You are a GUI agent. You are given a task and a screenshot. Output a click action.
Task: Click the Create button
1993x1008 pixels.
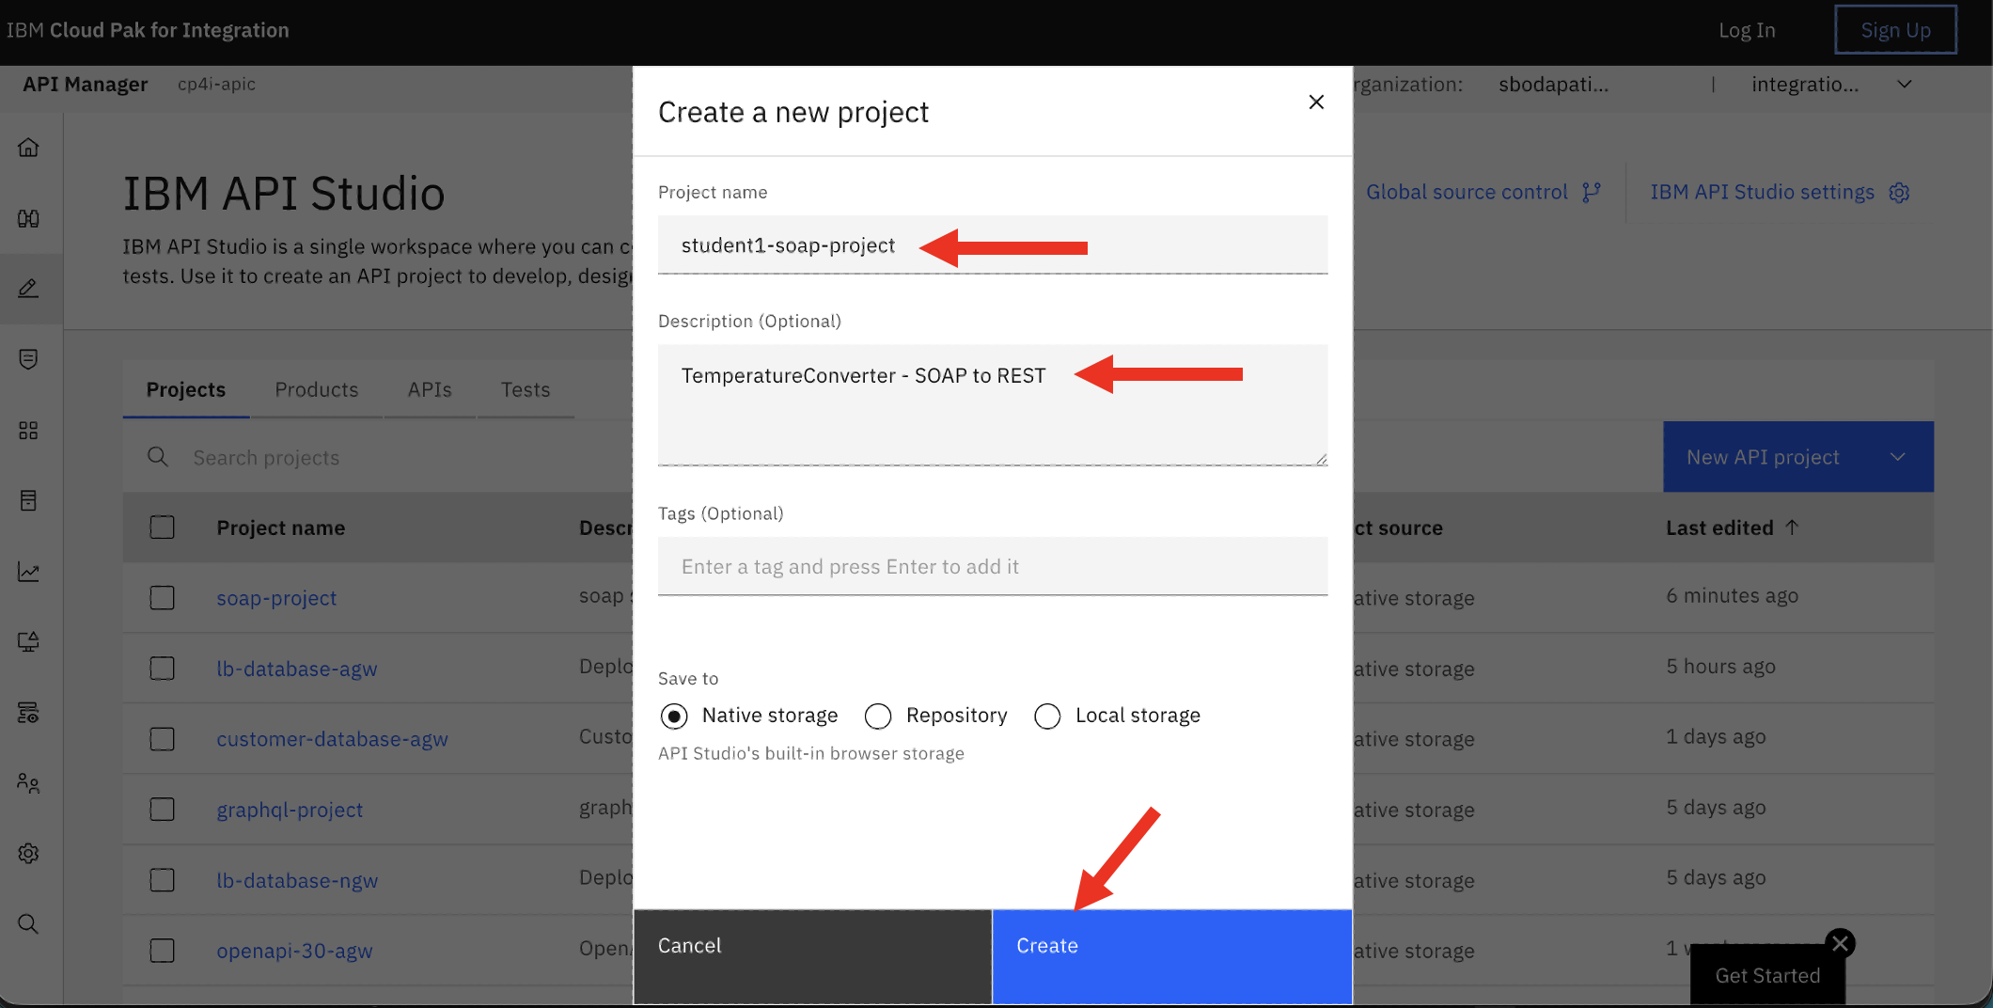pyautogui.click(x=1171, y=955)
